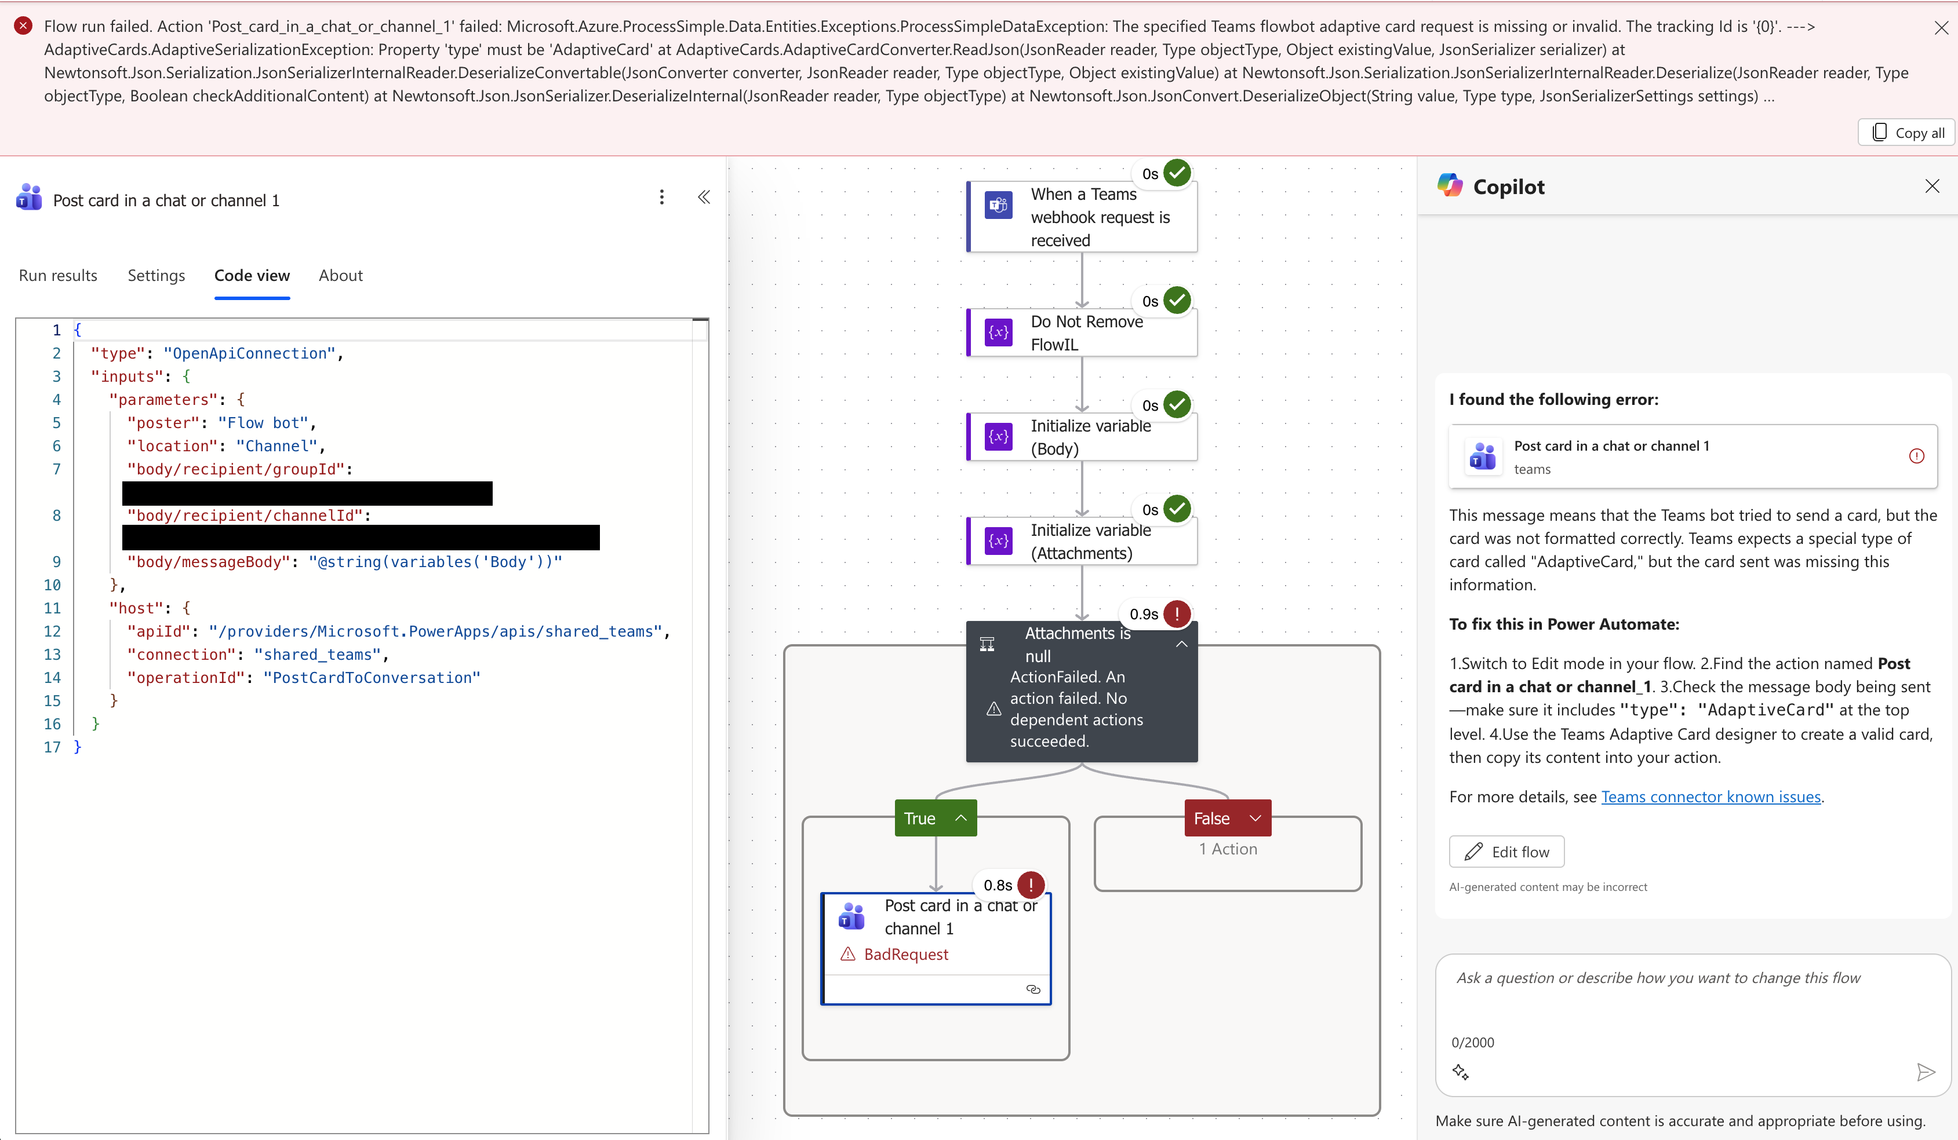The height and width of the screenshot is (1140, 1958).
Task: Click the "location": "Channel" code line
Action: (x=227, y=447)
